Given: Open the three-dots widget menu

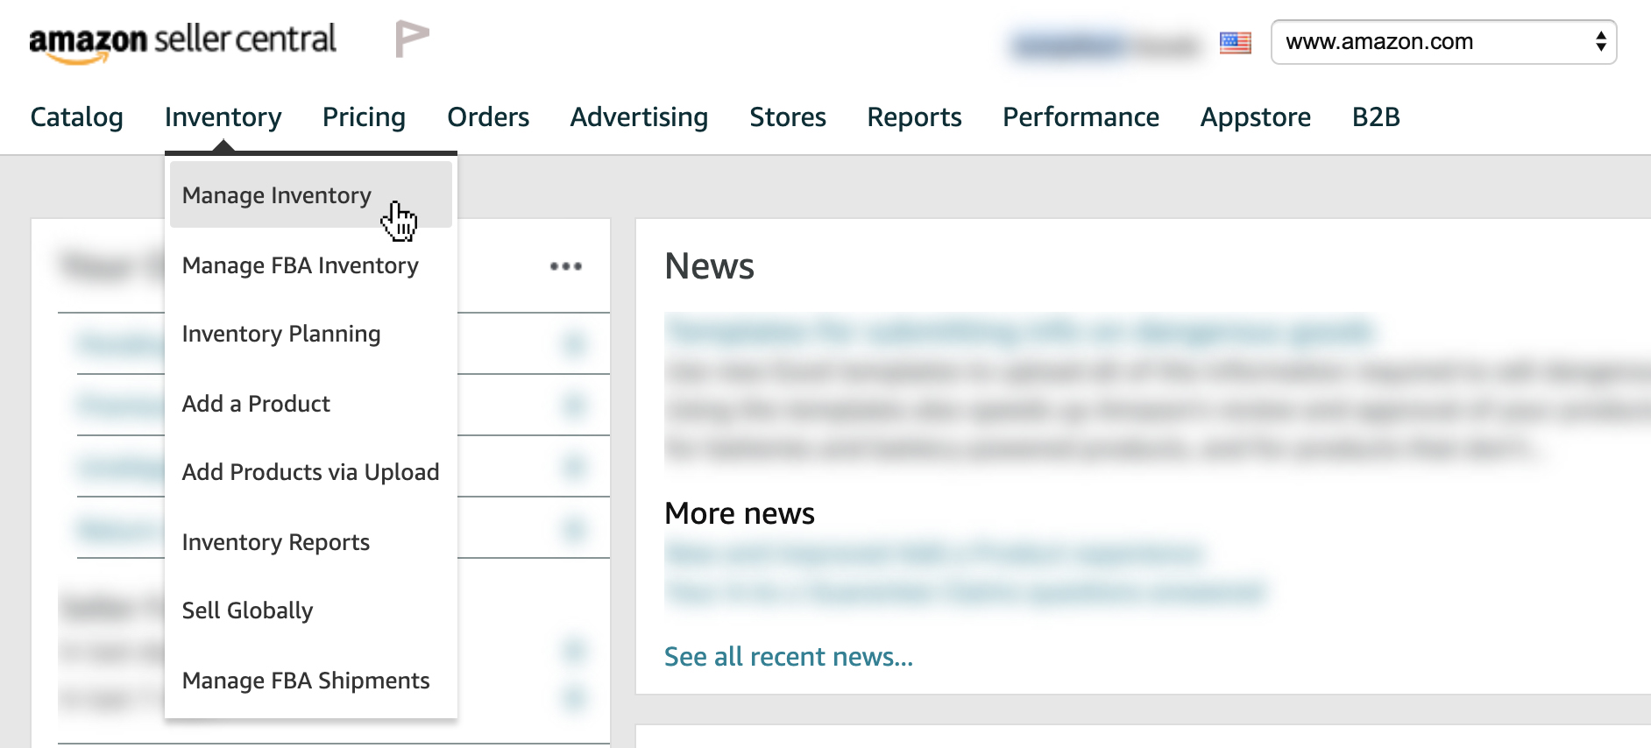Looking at the screenshot, I should coord(565,266).
